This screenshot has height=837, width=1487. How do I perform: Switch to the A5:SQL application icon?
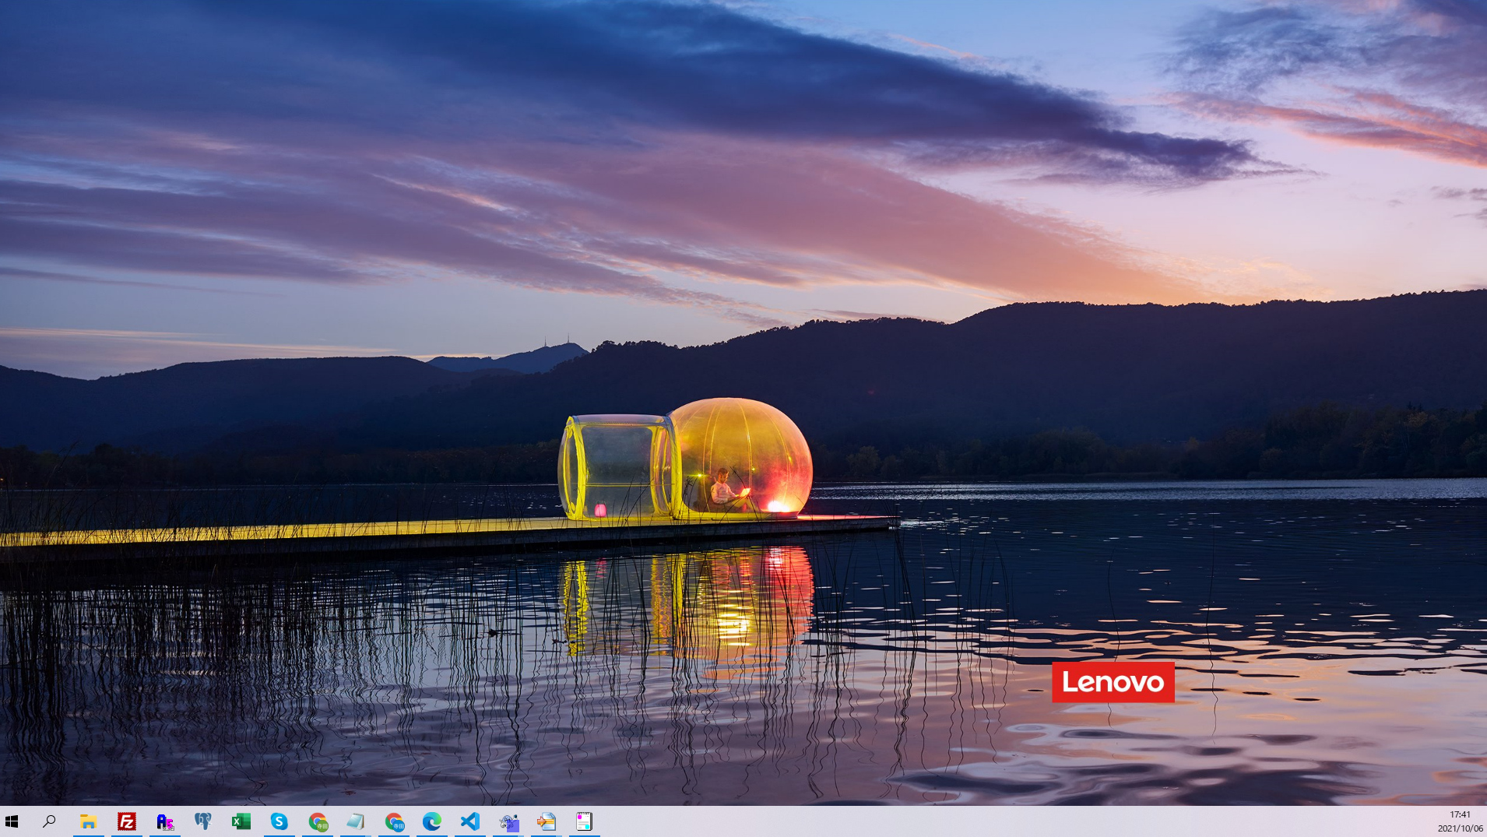click(x=164, y=821)
